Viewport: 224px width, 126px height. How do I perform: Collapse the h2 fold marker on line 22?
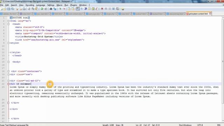(8, 84)
